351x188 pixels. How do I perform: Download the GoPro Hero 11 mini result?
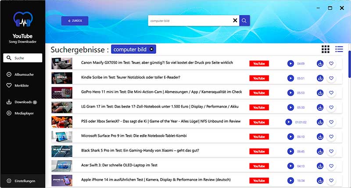[320, 93]
